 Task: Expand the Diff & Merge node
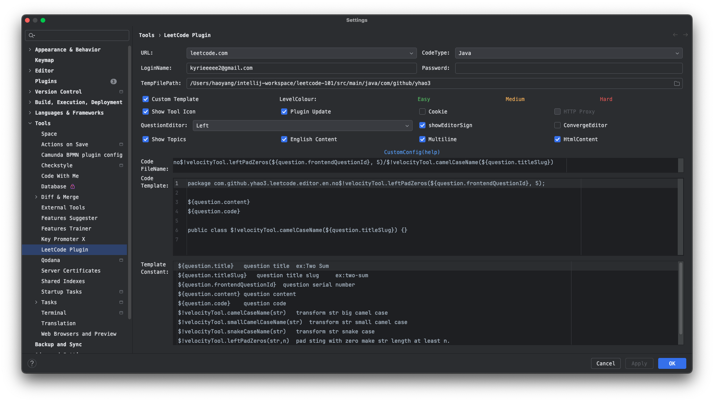pos(36,197)
